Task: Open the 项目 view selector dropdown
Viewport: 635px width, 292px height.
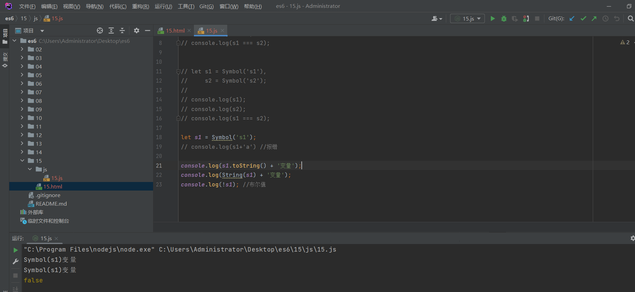Action: pyautogui.click(x=30, y=31)
